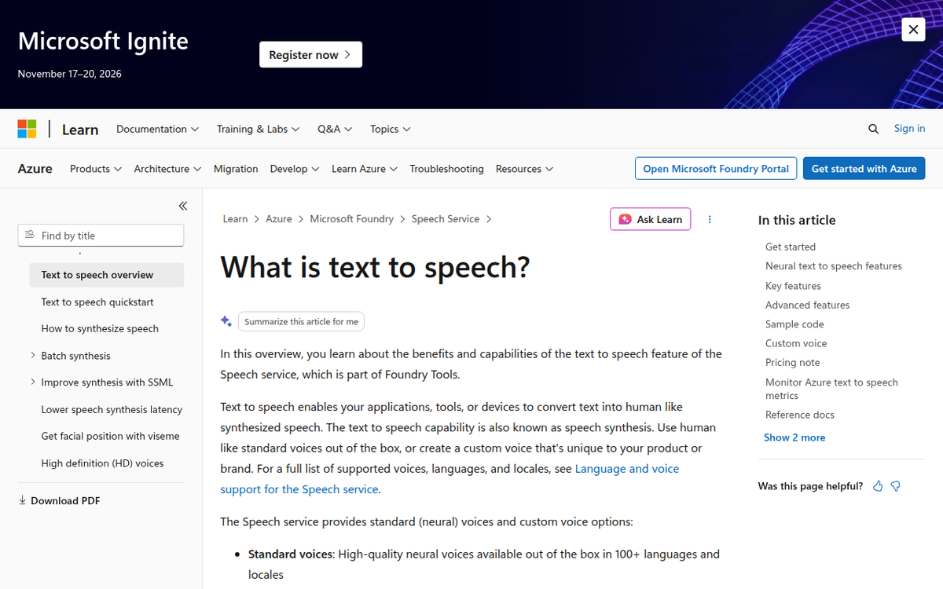The image size is (943, 589).
Task: Click the Download PDF link
Action: [59, 501]
